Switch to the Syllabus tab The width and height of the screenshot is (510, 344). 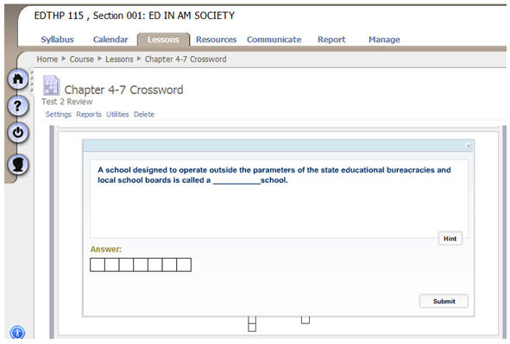click(57, 40)
